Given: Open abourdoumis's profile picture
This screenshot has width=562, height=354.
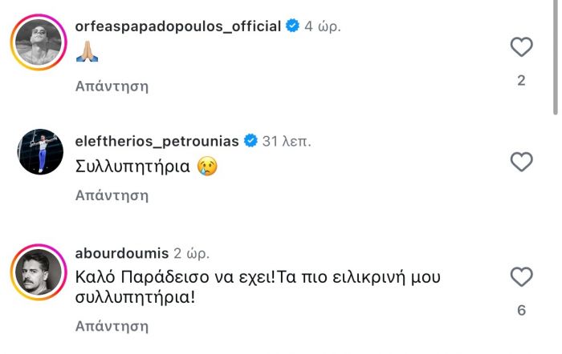Looking at the screenshot, I should [x=38, y=271].
